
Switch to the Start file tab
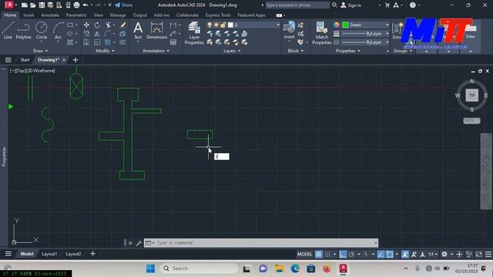25,60
